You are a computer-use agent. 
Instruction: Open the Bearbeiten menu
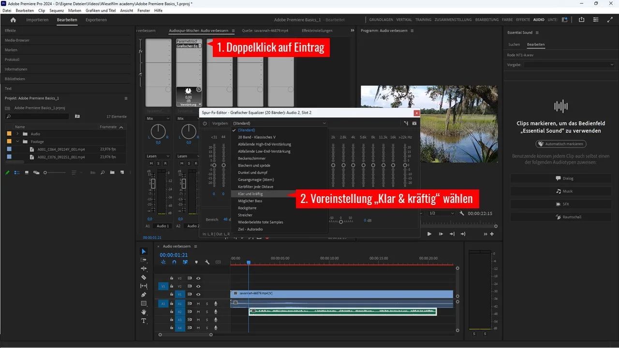(25, 11)
